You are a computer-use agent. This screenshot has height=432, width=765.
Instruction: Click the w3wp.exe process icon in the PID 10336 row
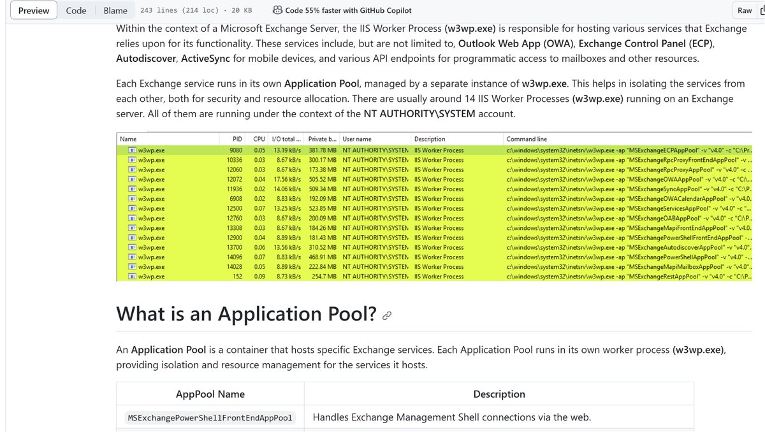(132, 160)
